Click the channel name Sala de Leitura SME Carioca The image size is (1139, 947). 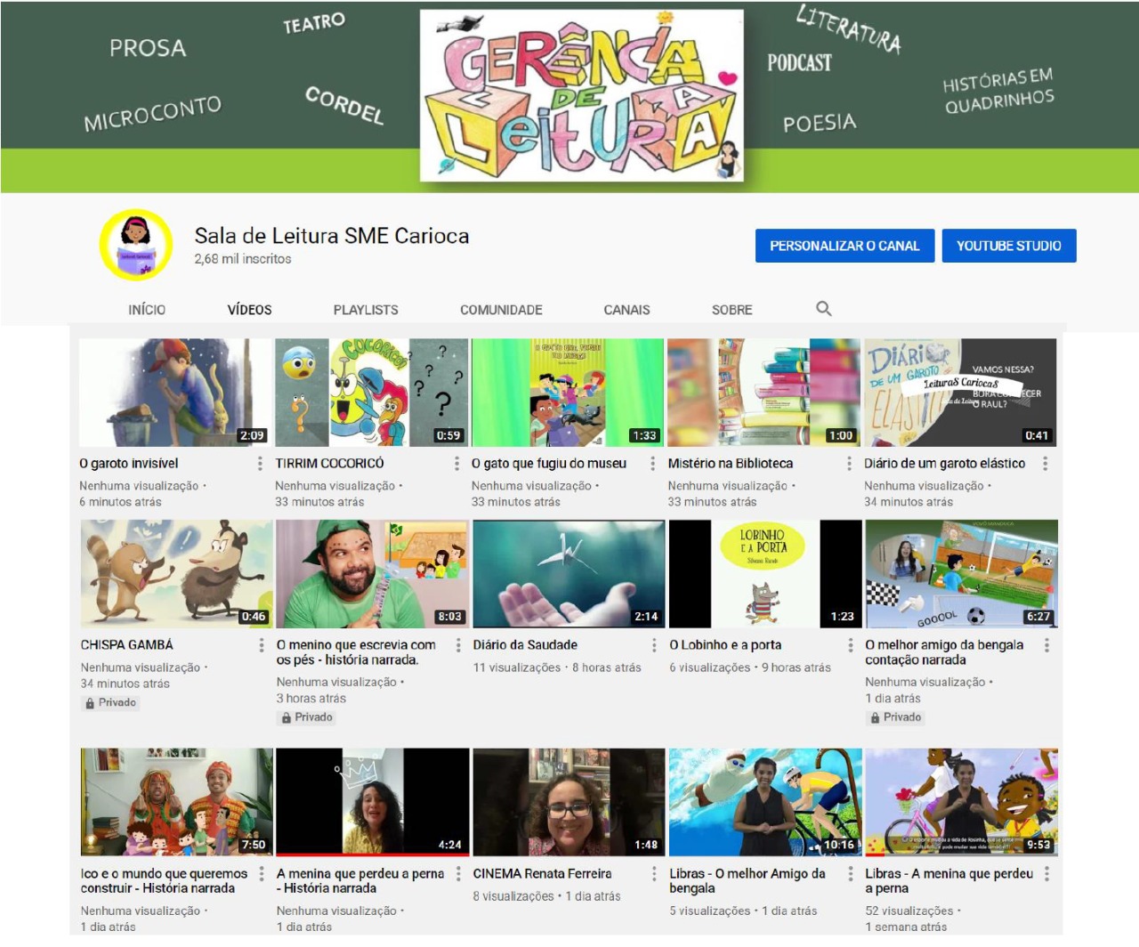pyautogui.click(x=332, y=236)
